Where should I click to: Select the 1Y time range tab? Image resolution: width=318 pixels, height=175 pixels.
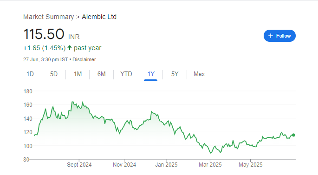point(151,74)
